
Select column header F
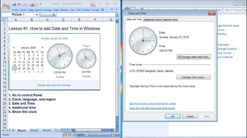(x=95, y=20)
